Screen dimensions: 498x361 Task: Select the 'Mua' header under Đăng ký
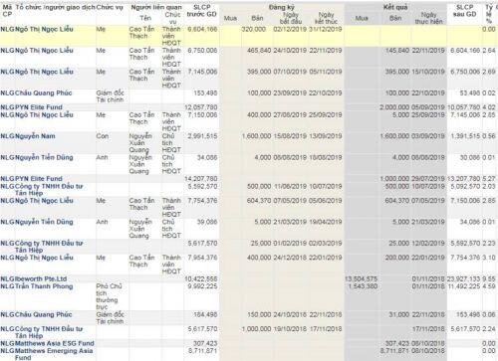pyautogui.click(x=230, y=18)
